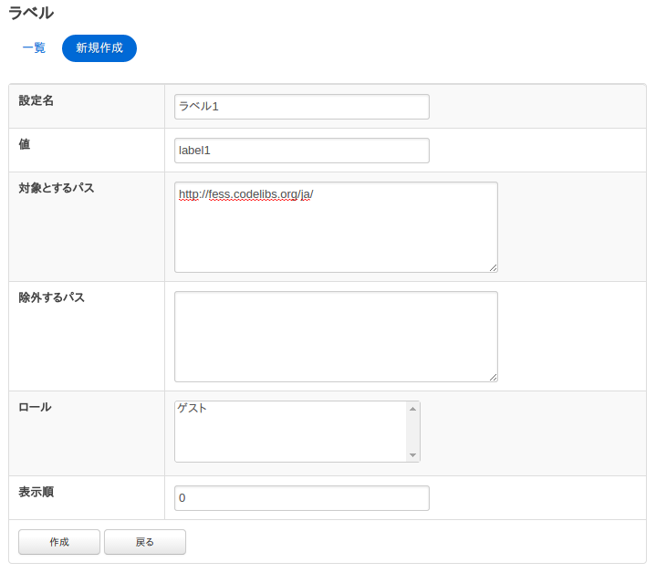Focus the 値 field containing label1

click(301, 151)
